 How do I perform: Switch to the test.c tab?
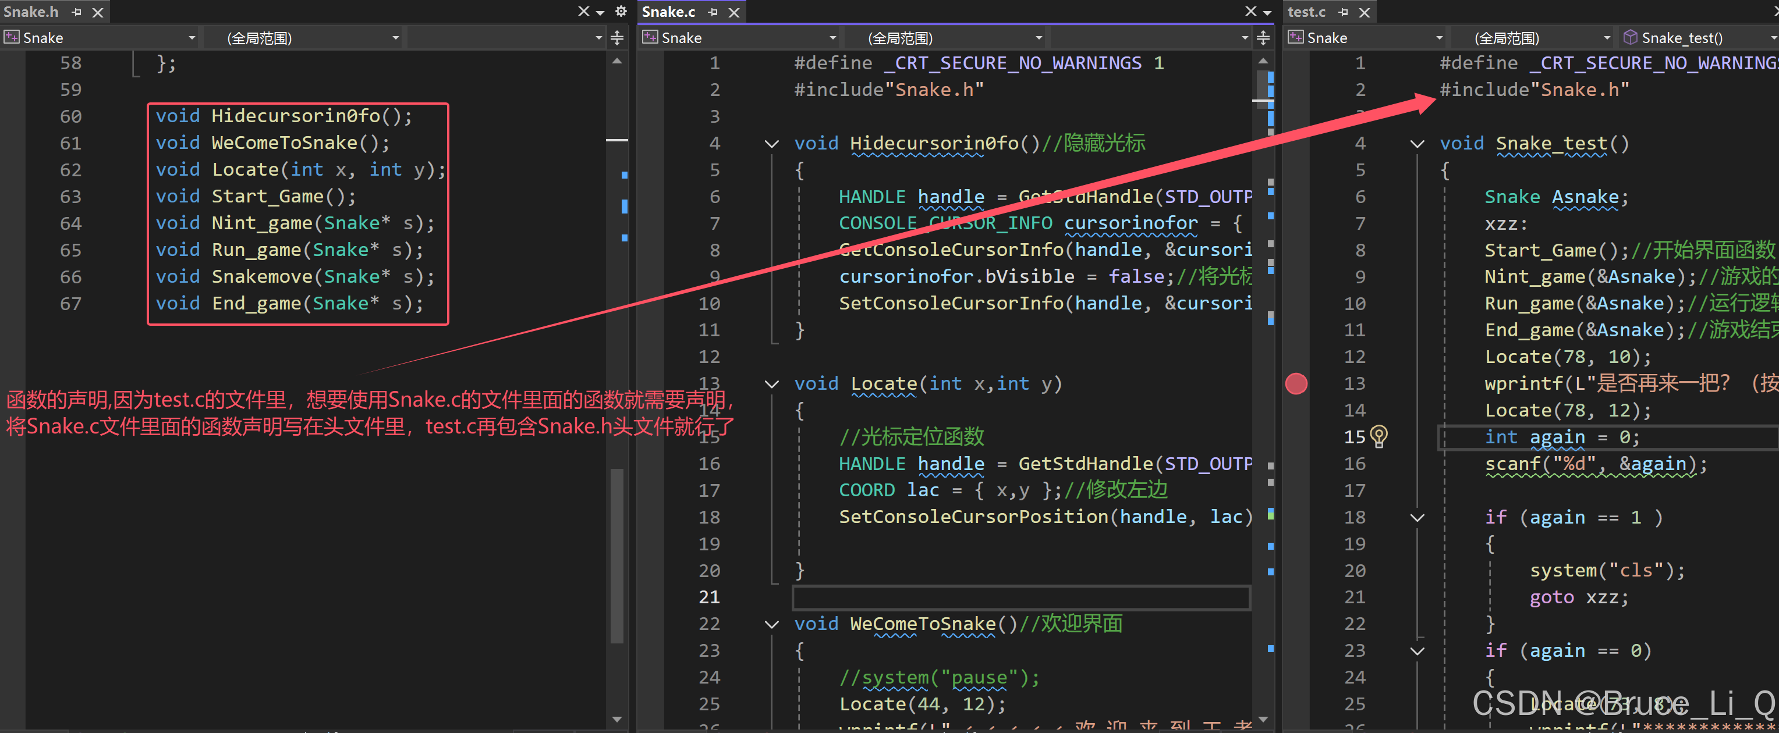[x=1307, y=12]
